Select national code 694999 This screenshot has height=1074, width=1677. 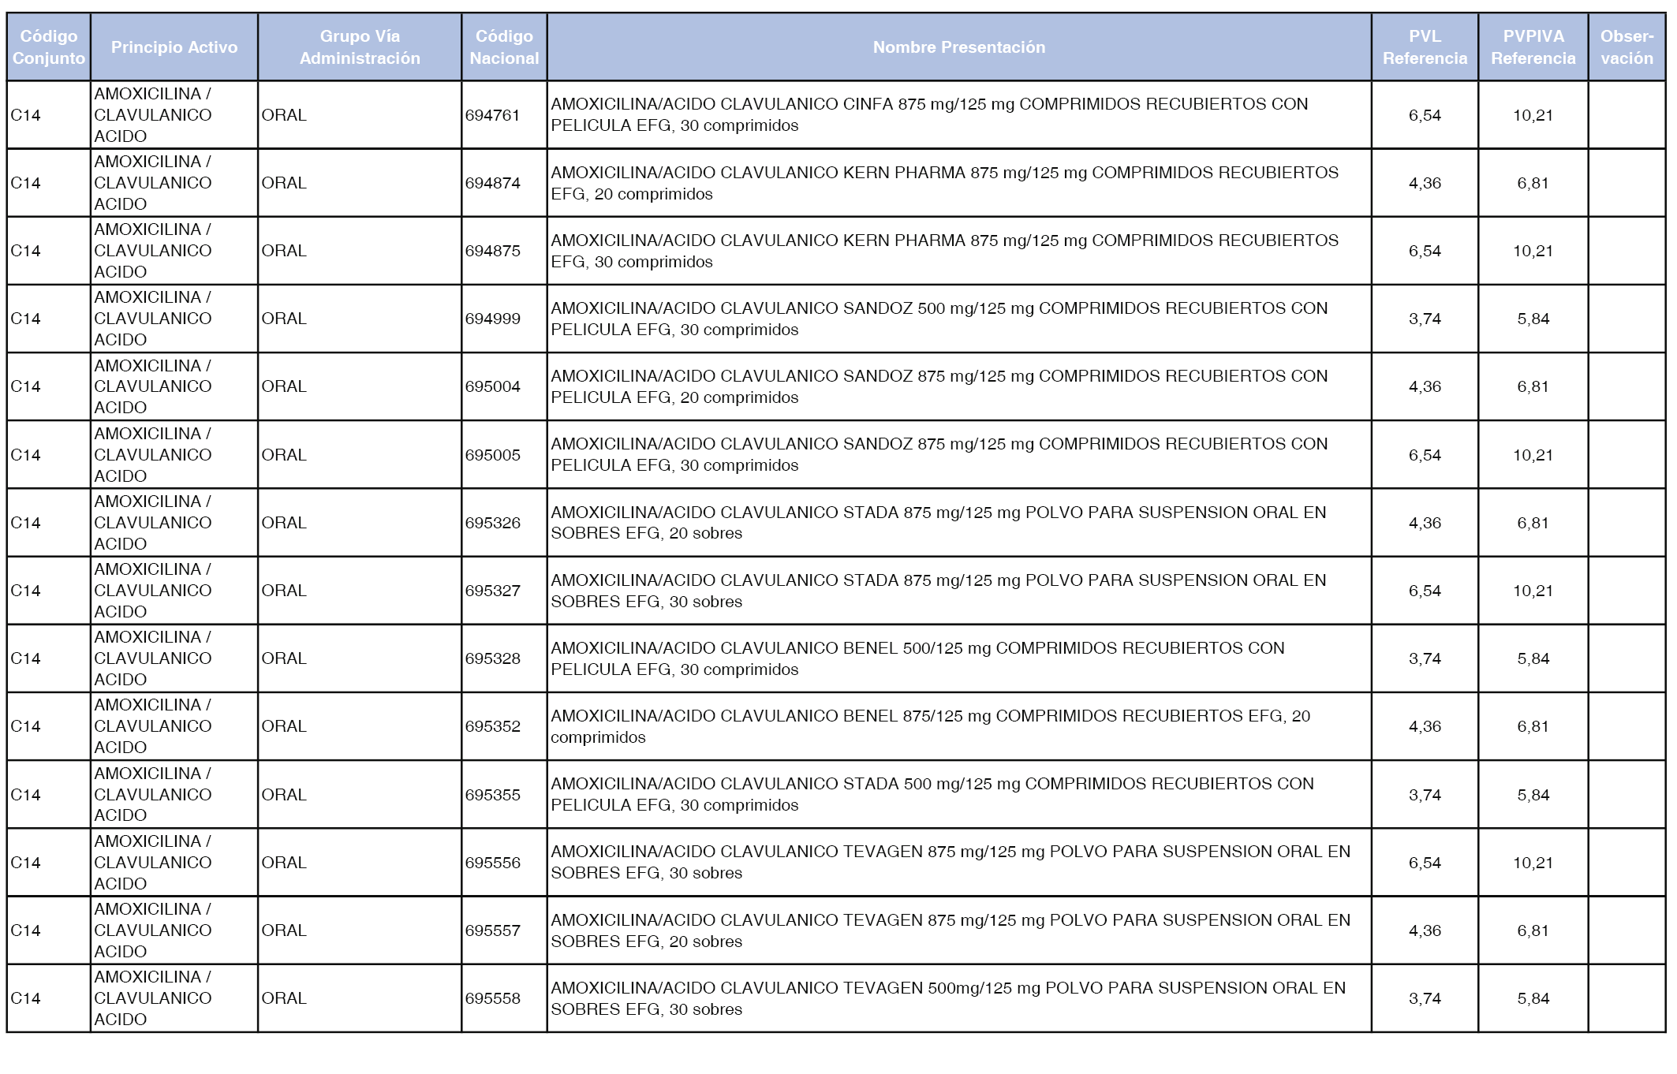(x=493, y=319)
